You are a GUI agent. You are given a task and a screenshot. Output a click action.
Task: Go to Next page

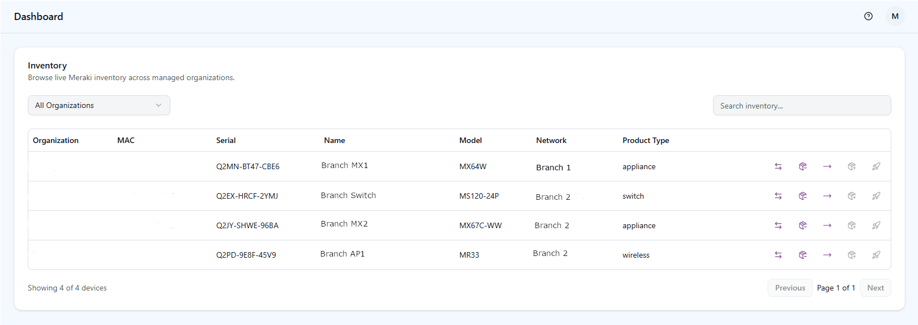coord(876,288)
